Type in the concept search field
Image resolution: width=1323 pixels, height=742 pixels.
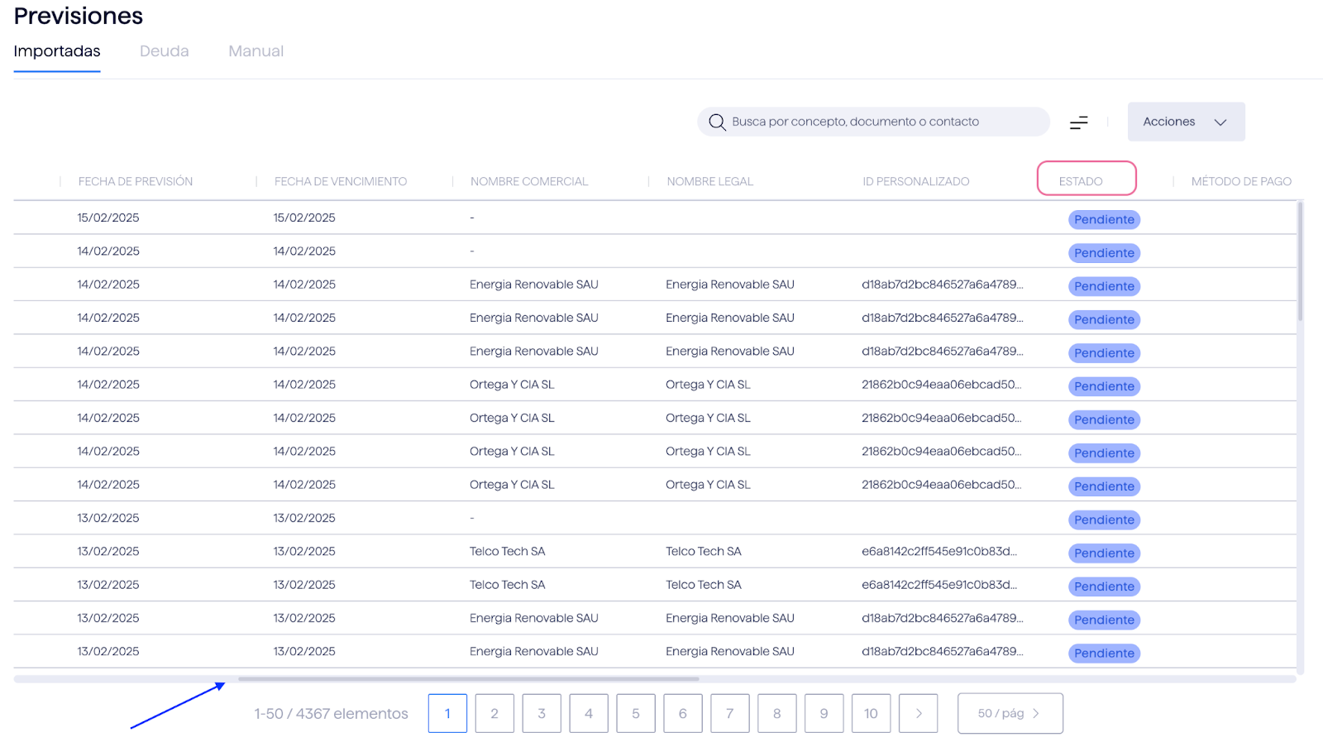pyautogui.click(x=876, y=122)
